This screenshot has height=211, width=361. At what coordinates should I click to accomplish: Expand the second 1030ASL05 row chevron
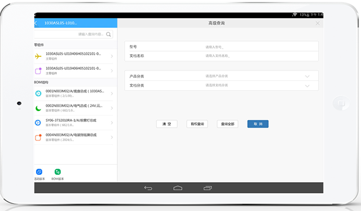112,71
